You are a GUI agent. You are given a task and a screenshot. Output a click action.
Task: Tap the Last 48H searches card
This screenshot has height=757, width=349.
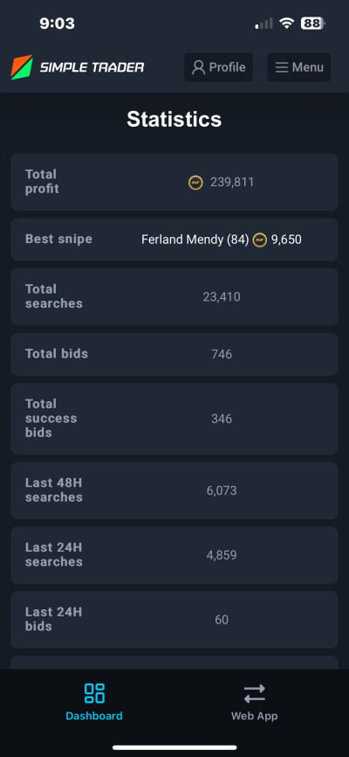(174, 490)
